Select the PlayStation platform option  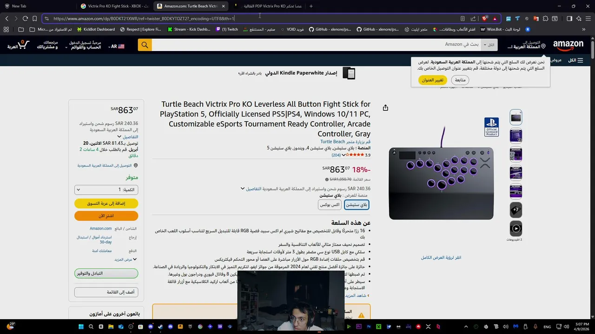(357, 205)
